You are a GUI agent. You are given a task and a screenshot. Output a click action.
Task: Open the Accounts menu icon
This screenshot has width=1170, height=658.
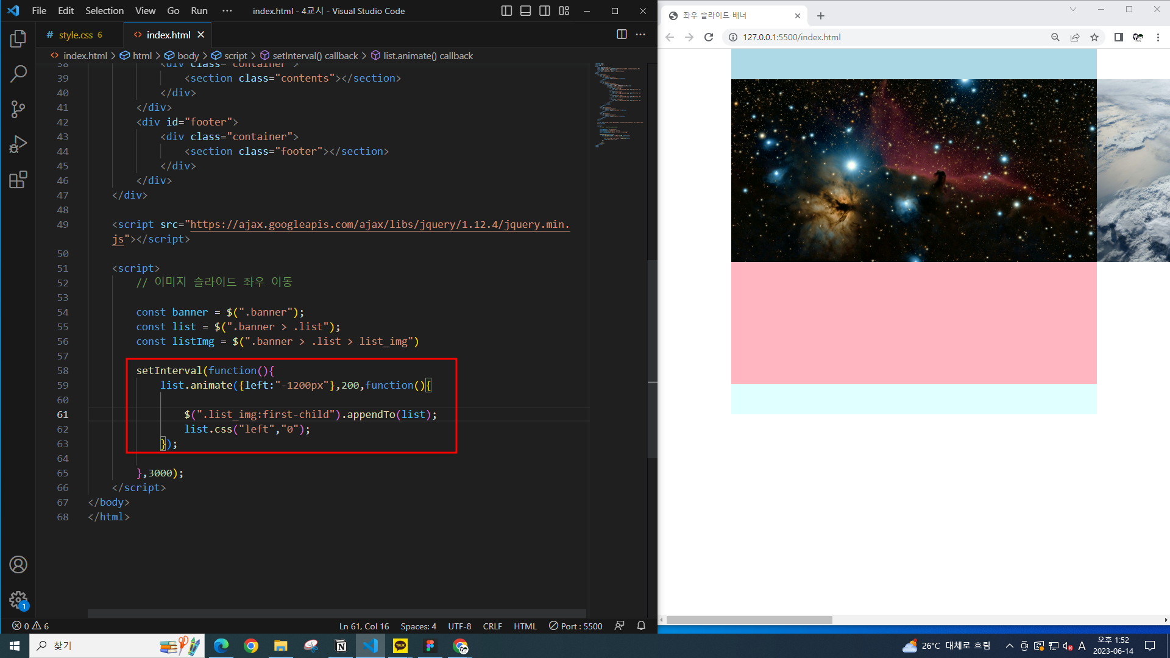coord(18,565)
